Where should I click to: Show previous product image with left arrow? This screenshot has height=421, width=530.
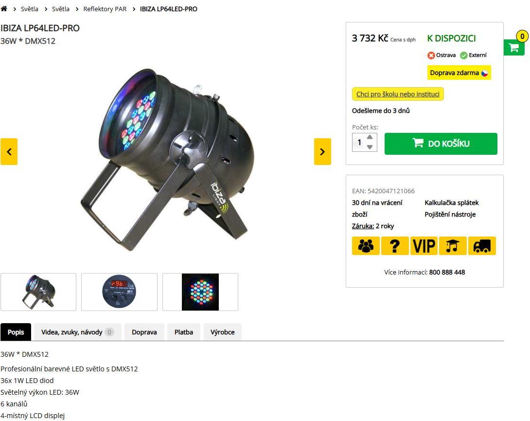coord(9,152)
